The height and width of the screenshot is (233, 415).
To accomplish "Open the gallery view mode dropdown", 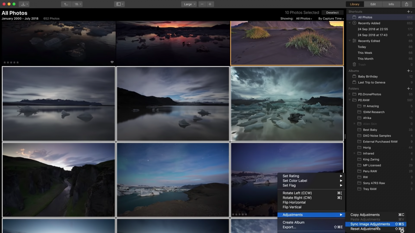I will (77, 4).
